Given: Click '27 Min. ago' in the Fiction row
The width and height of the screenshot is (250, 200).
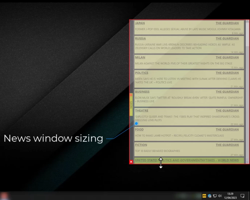Looking at the screenshot, I should click(x=237, y=155).
